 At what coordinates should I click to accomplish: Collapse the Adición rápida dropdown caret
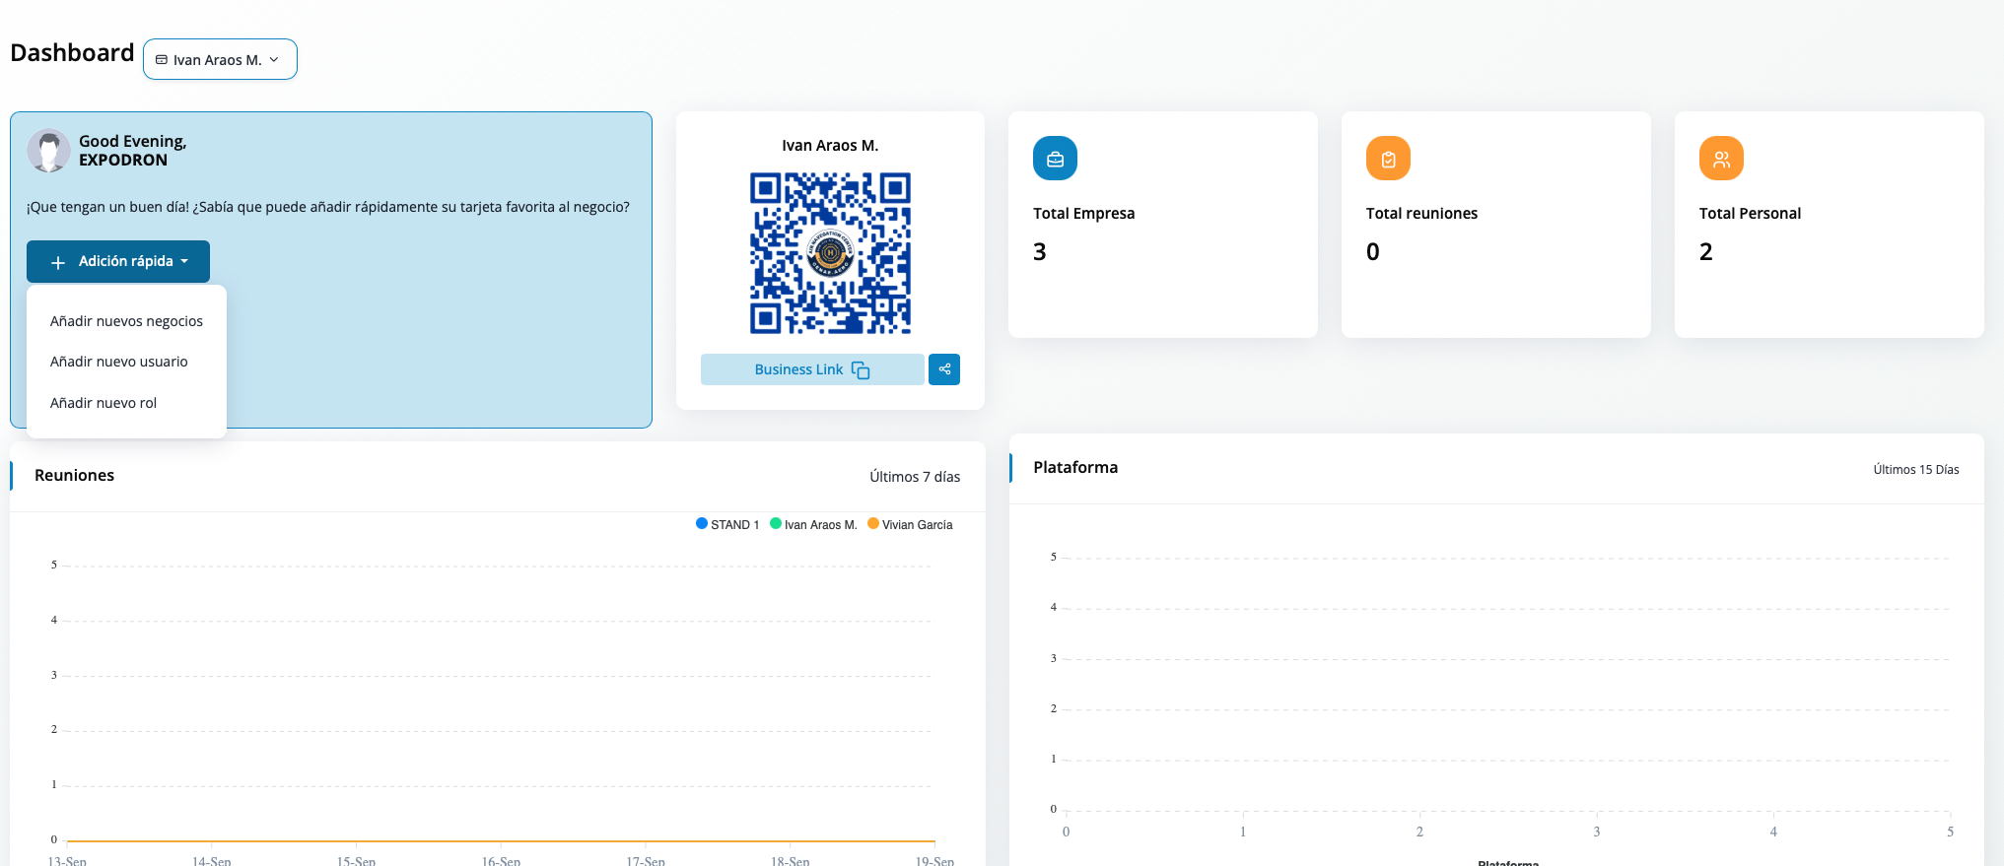(x=184, y=262)
